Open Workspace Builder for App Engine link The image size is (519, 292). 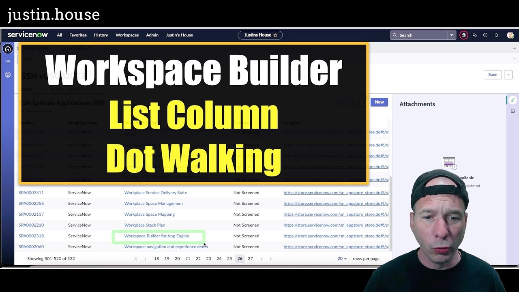click(157, 236)
